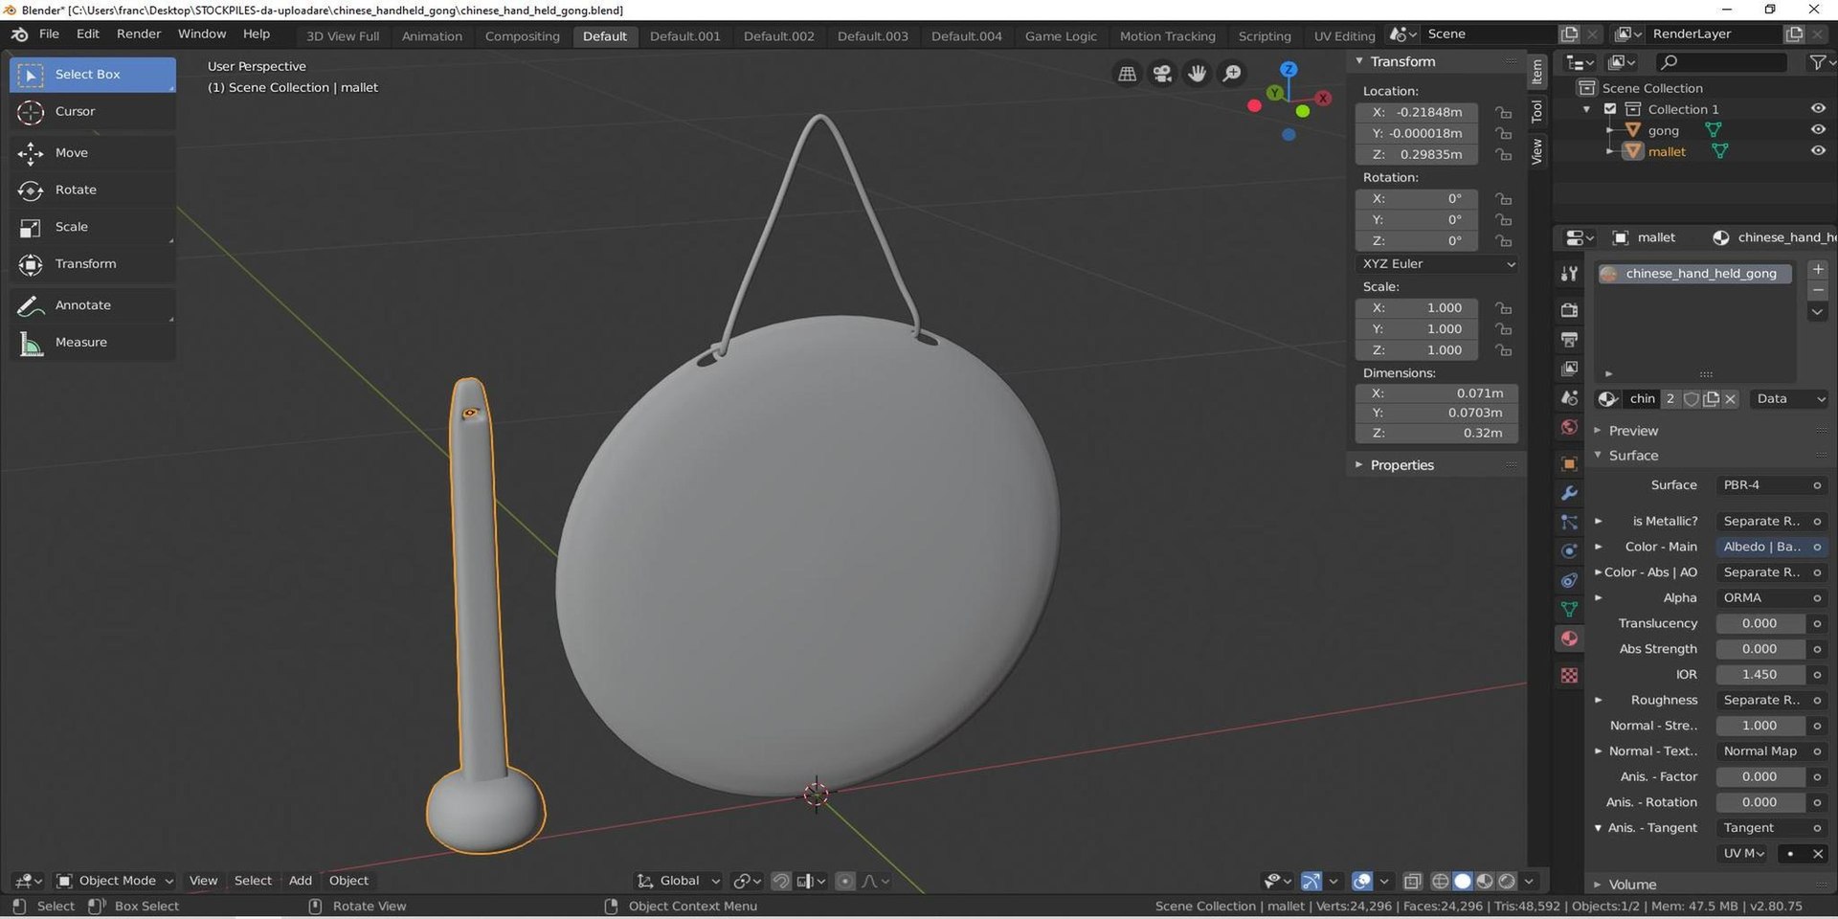1838x919 pixels.
Task: Open the Global transform orientation dropdown
Action: [x=679, y=881]
